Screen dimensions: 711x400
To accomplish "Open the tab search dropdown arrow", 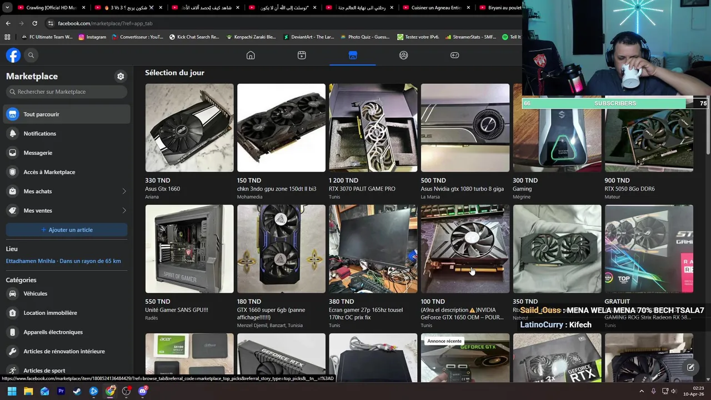I will (x=7, y=8).
